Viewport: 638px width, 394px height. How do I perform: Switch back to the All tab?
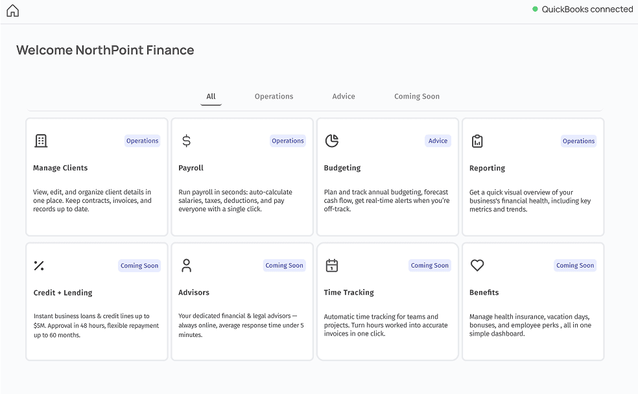pyautogui.click(x=211, y=96)
